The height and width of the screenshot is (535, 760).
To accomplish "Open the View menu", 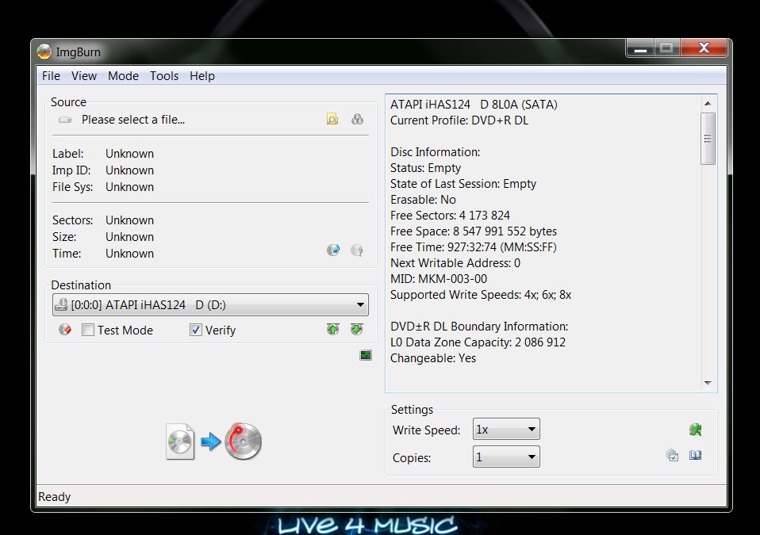I will (x=84, y=76).
